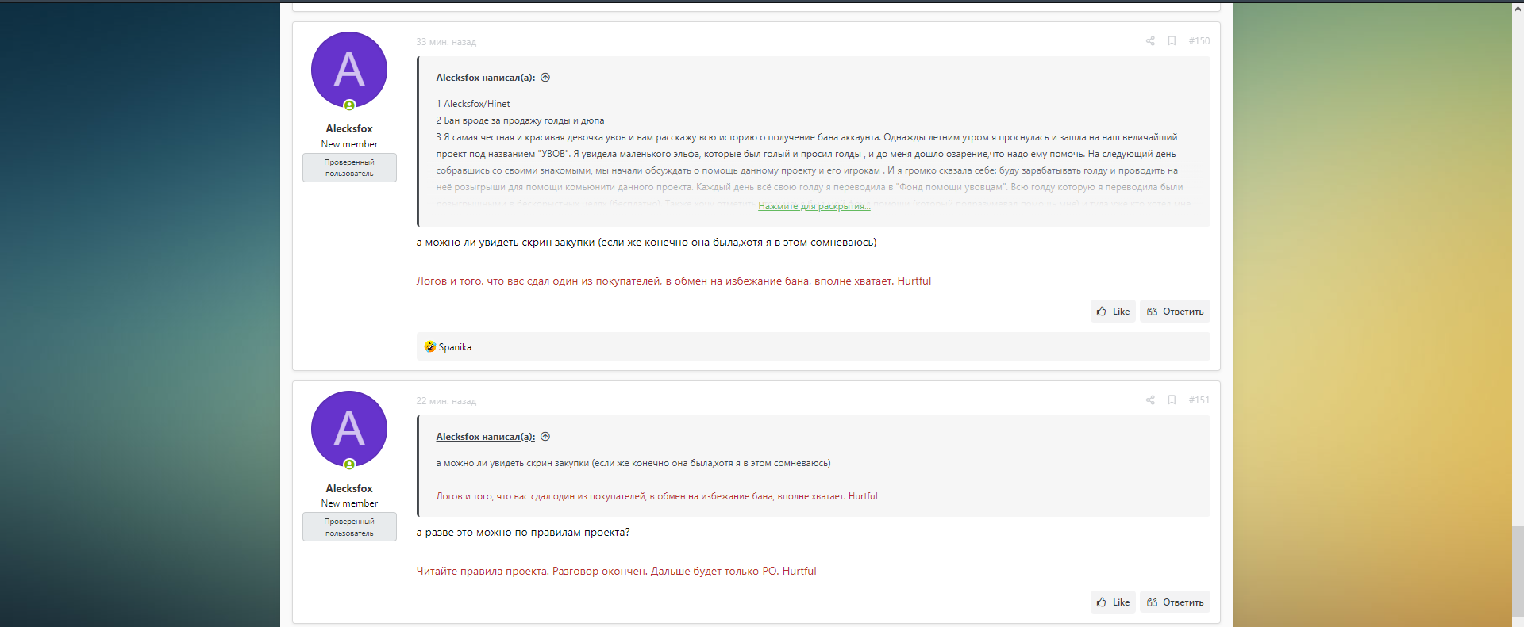
Task: Open Alecksfox username link in first post
Action: pyautogui.click(x=349, y=128)
